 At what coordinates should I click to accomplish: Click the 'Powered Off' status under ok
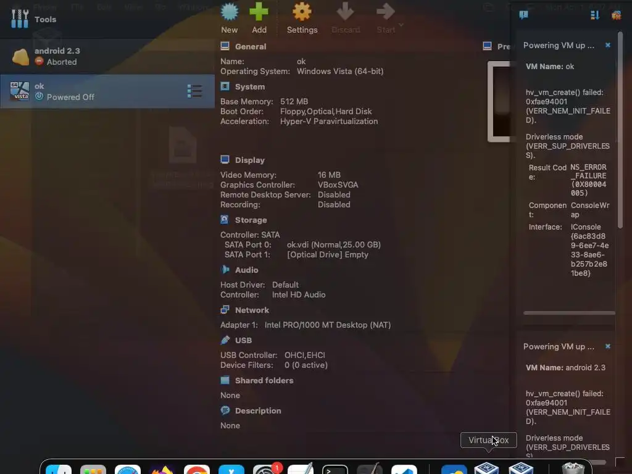pos(70,97)
